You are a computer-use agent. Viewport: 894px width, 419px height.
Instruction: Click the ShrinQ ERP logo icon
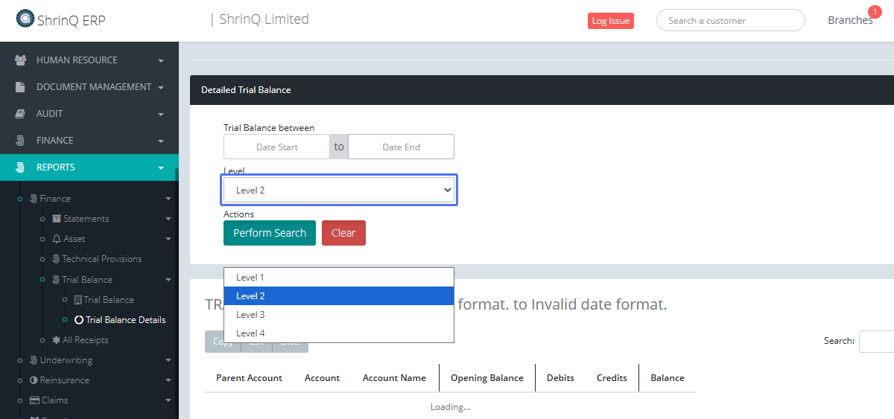[25, 19]
